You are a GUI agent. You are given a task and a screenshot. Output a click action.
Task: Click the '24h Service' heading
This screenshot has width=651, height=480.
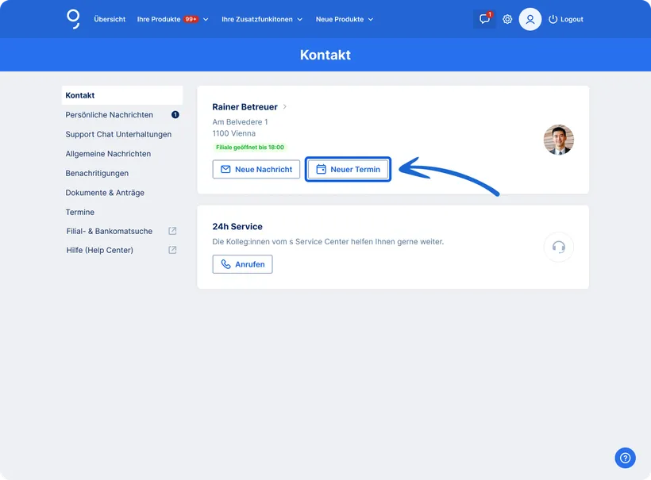[x=237, y=227]
